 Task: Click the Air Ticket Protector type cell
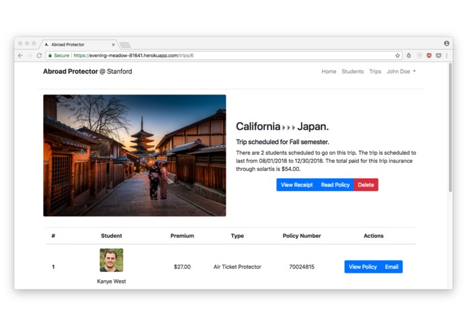(237, 267)
